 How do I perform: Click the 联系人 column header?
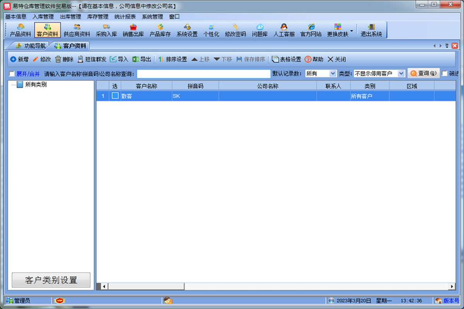333,86
